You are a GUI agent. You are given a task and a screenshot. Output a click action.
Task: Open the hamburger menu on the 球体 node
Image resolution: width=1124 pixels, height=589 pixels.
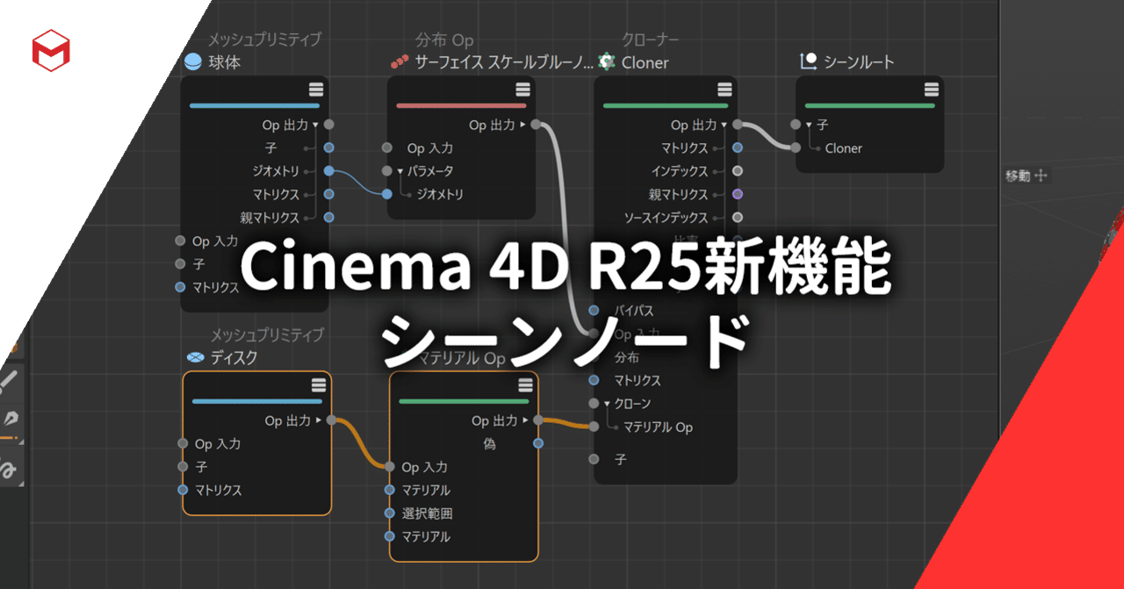(316, 89)
